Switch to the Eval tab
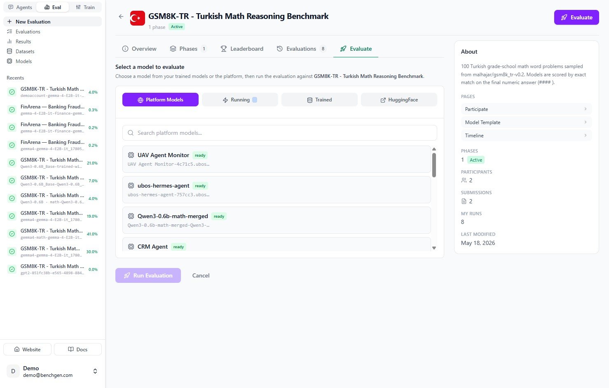The width and height of the screenshot is (609, 388). tap(52, 7)
